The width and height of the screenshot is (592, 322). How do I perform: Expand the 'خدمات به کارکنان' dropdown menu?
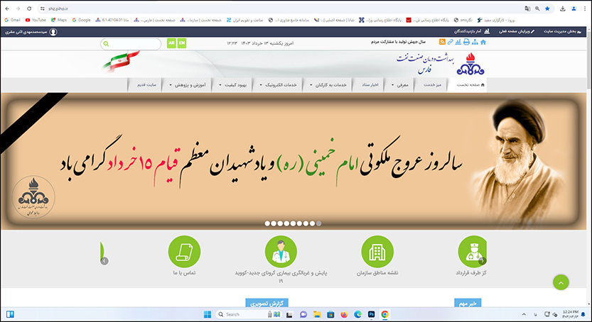(328, 85)
